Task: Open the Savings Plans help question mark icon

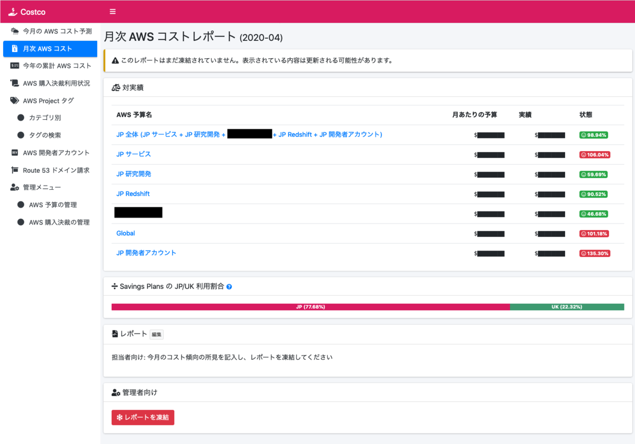Action: coord(229,286)
